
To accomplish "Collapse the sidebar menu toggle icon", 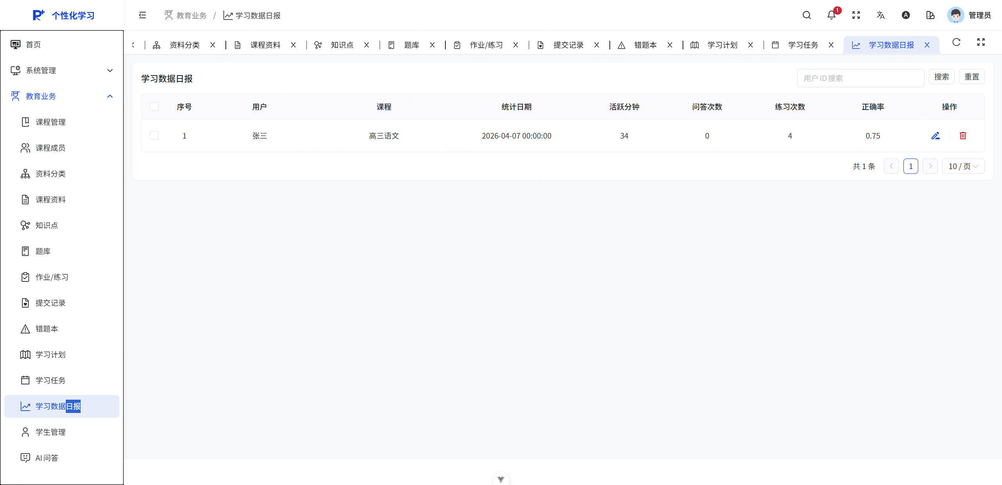I will tap(142, 15).
